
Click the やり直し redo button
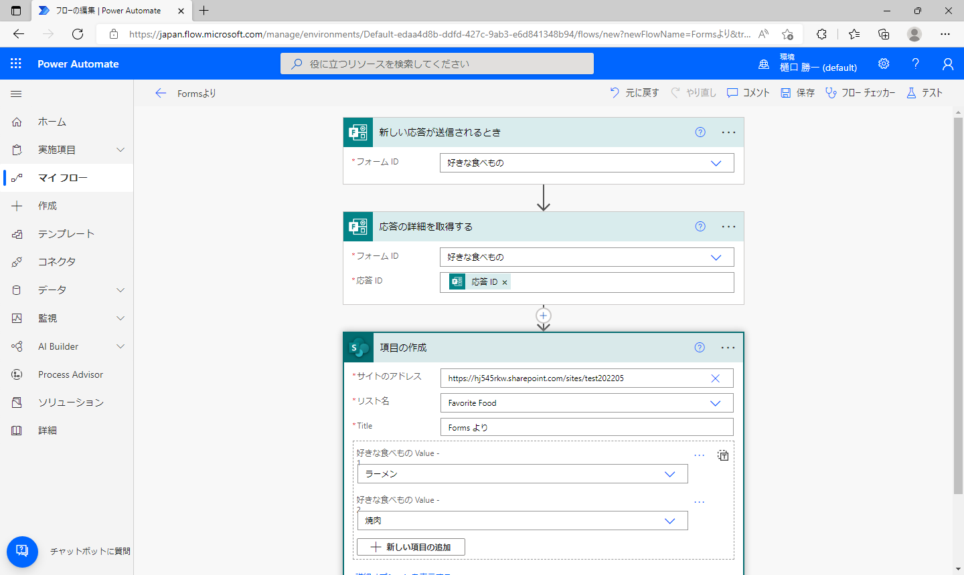click(x=694, y=93)
